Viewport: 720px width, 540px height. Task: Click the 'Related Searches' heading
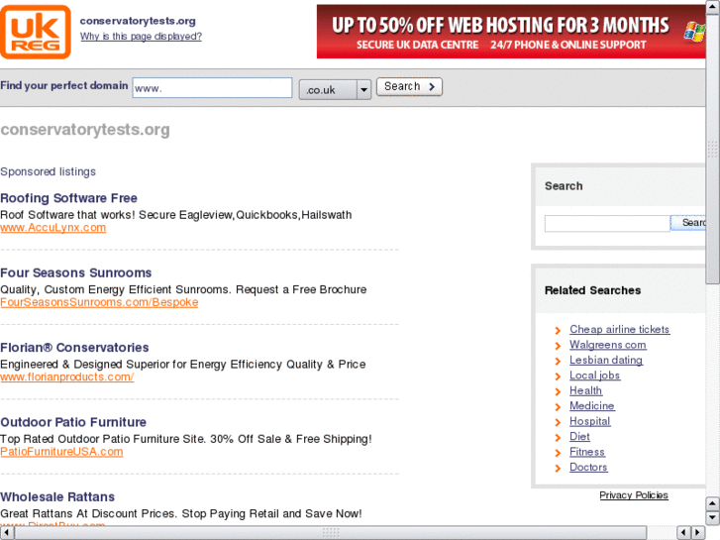[x=592, y=290]
